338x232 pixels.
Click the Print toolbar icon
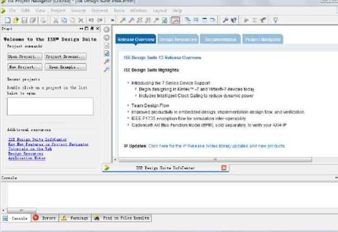point(43,20)
